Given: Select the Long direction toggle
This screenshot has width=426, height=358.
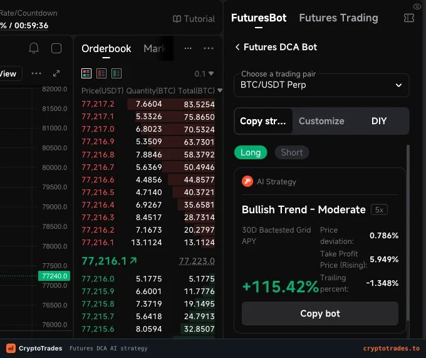Looking at the screenshot, I should [251, 152].
